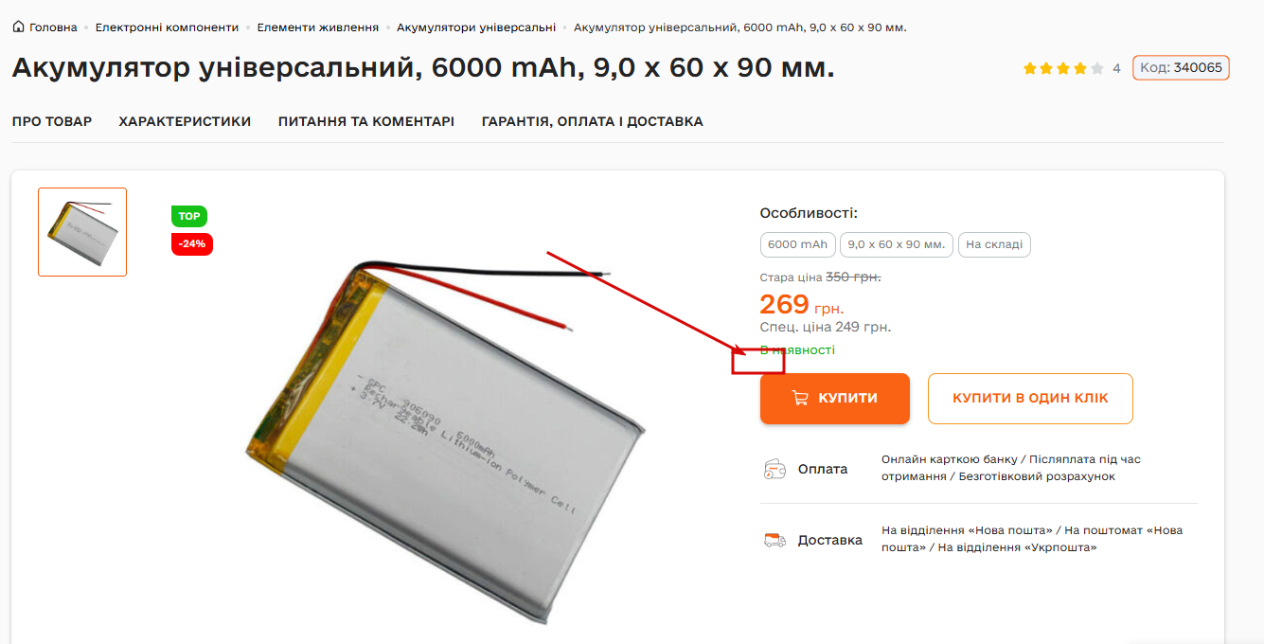1264x644 pixels.
Task: Select the battery thumbnail image
Action: pos(82,232)
